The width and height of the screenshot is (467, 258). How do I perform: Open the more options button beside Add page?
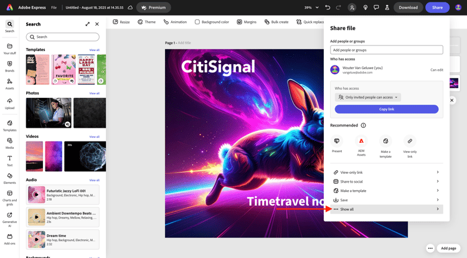click(x=430, y=248)
